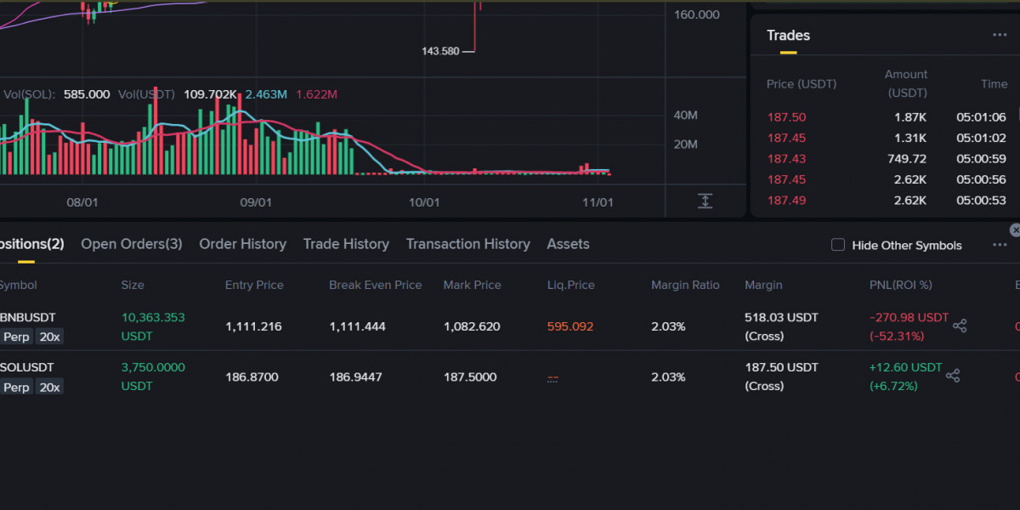The height and width of the screenshot is (510, 1020).
Task: Select the Assets tab
Action: point(568,244)
